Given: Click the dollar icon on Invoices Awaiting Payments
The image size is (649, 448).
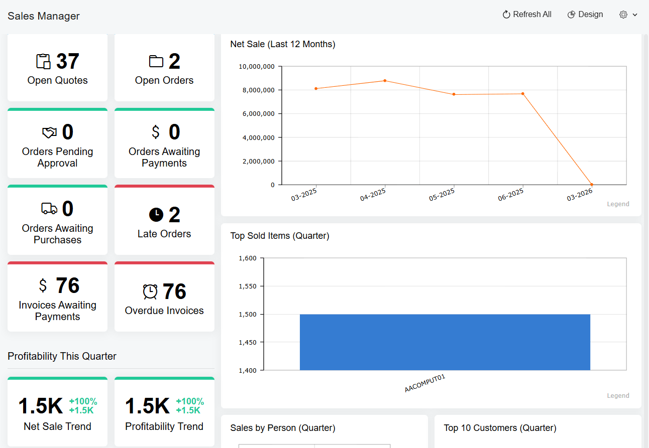Looking at the screenshot, I should [x=43, y=285].
